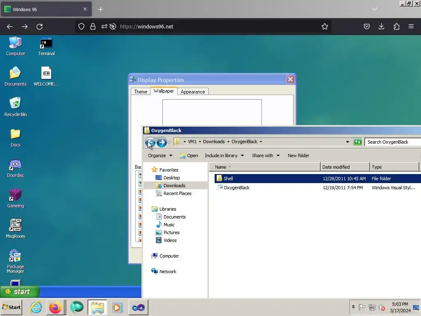Go forward in the OxygenBlack explorer window

pos(162,142)
